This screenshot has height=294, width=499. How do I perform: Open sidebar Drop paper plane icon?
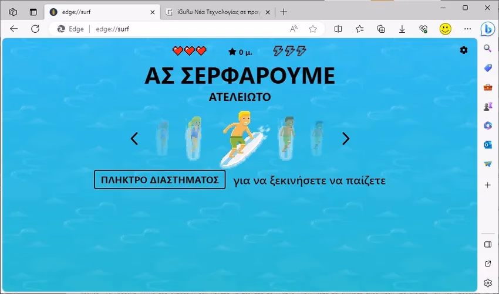(487, 164)
